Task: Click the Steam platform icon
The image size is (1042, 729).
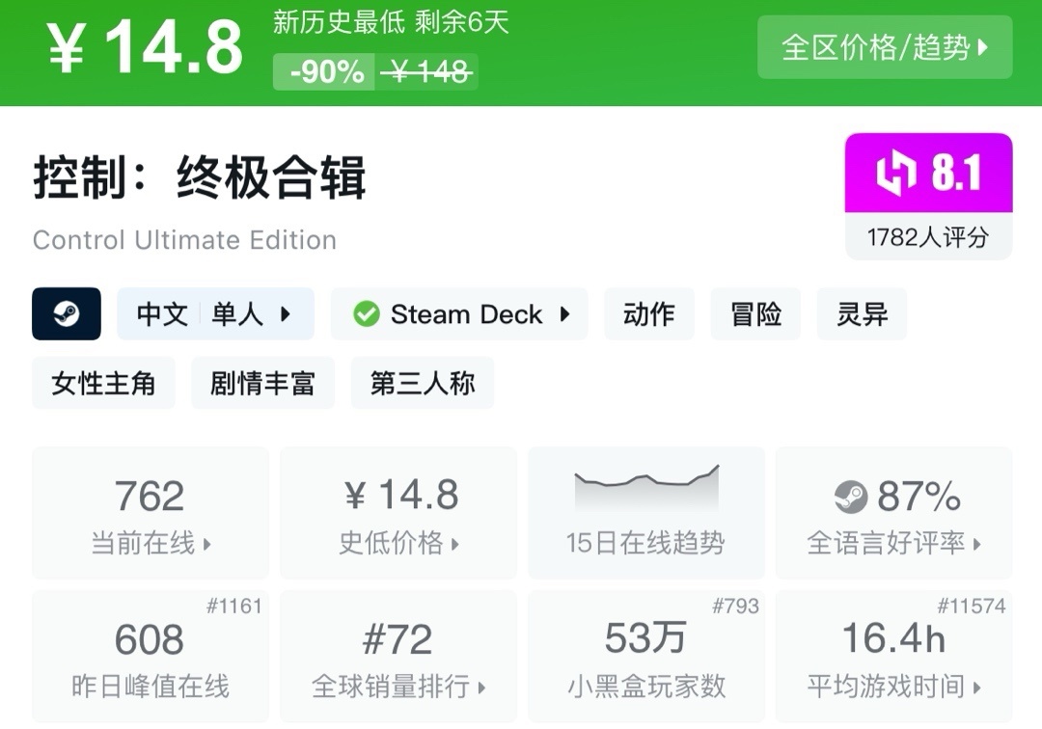Action: 67,314
